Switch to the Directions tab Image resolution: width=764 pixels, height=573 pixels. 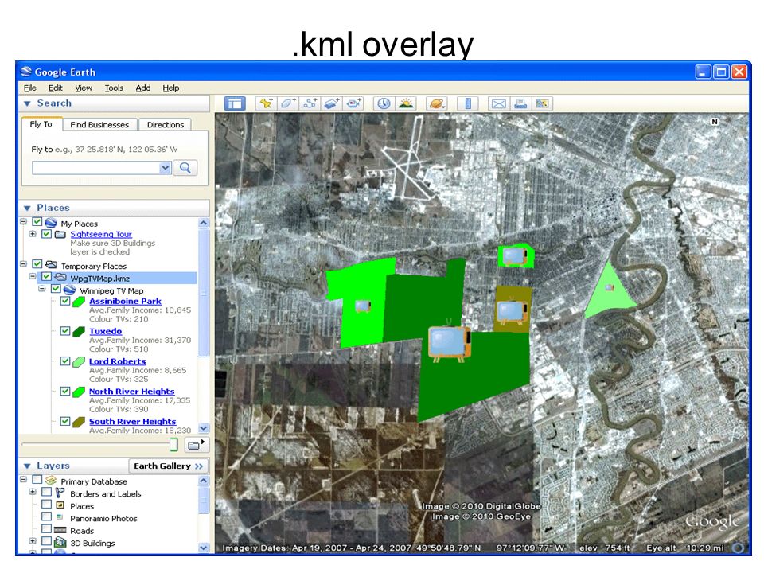point(166,125)
